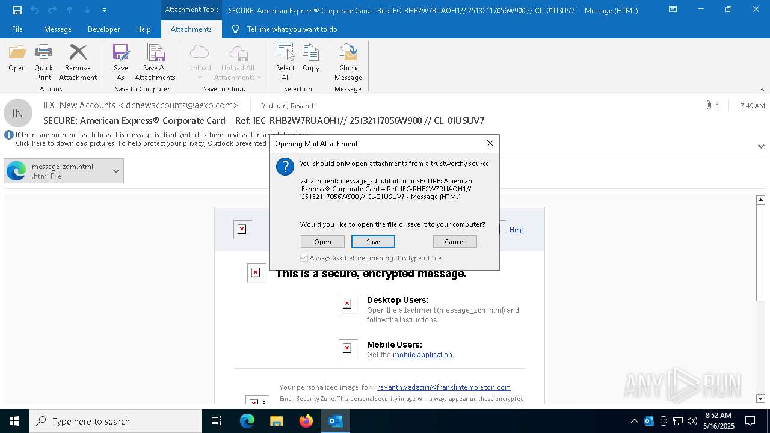
Task: Click the question mark icon in dialog
Action: tap(285, 167)
